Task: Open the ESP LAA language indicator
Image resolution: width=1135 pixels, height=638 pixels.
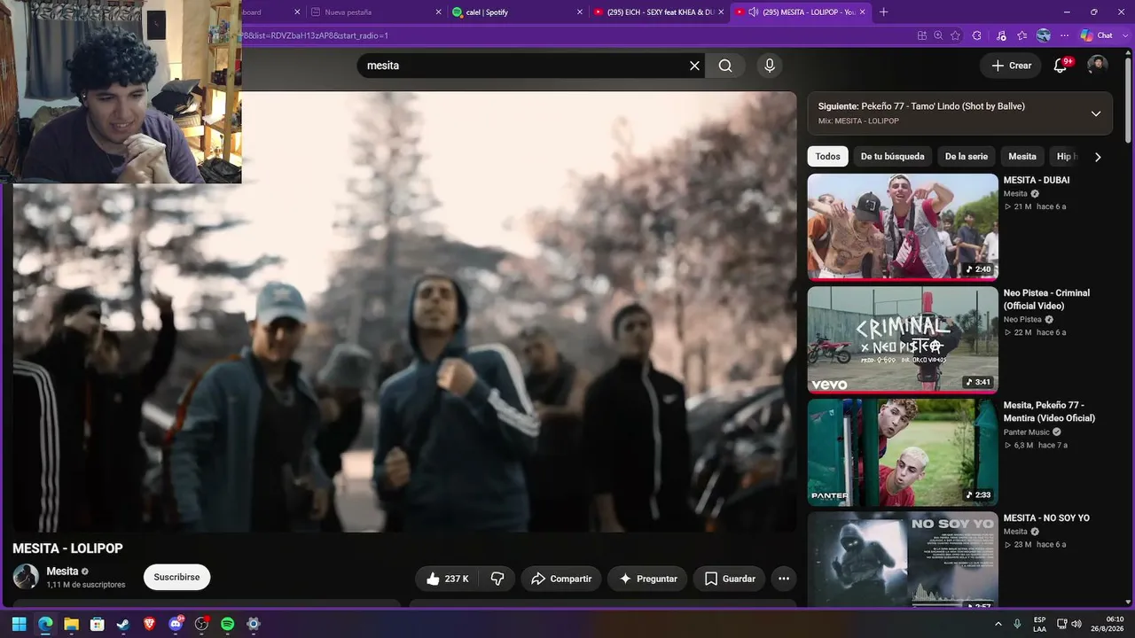Action: [x=1039, y=624]
